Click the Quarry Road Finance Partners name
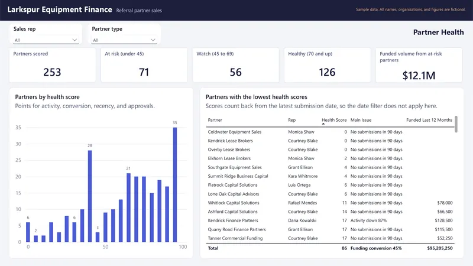The height and width of the screenshot is (266, 473). click(237, 229)
